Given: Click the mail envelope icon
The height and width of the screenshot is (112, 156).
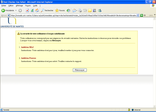Looking at the screenshot, I should point(74,10).
